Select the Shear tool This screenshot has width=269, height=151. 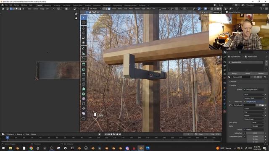click(84, 113)
